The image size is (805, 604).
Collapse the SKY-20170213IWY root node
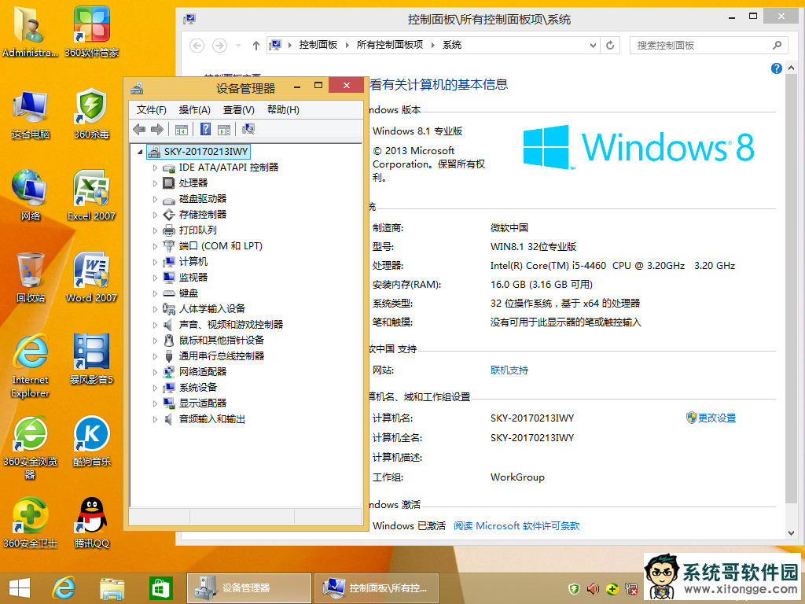(x=140, y=152)
